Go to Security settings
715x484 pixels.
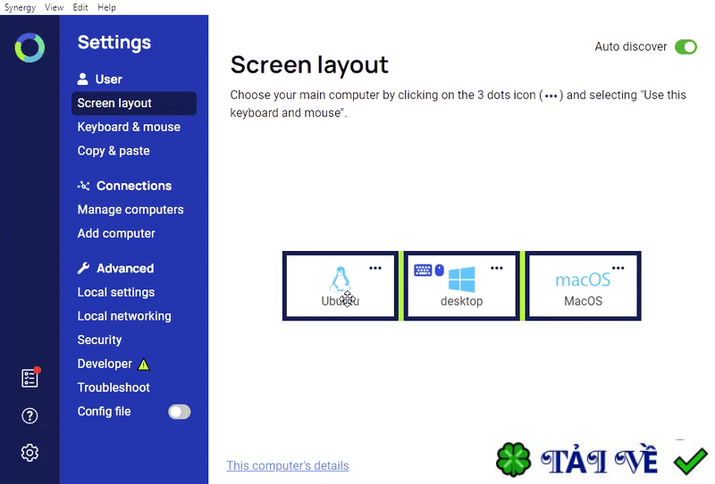coord(99,340)
